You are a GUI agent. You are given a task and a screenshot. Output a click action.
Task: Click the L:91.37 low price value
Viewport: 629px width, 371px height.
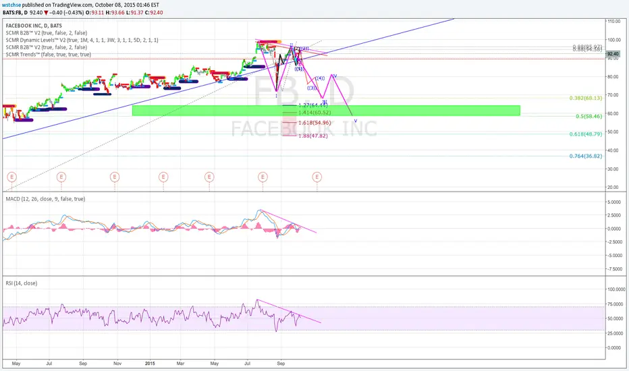pyautogui.click(x=134, y=12)
